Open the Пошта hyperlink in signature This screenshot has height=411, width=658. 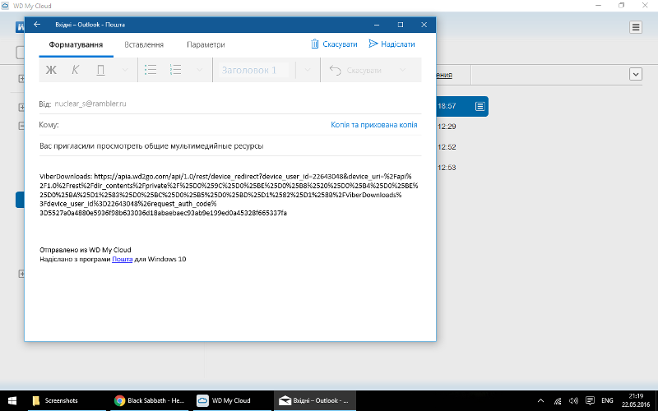pos(122,259)
